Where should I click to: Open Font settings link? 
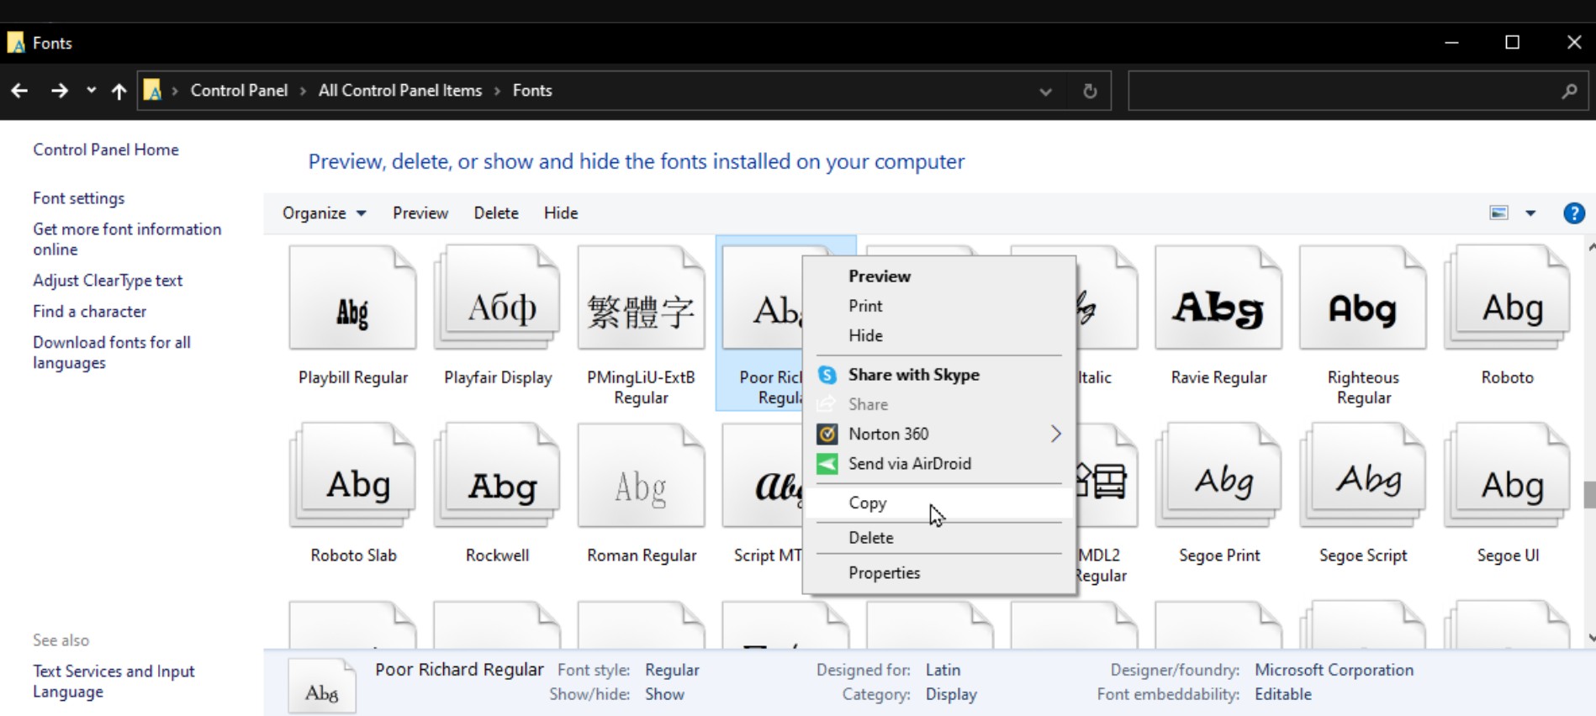tap(79, 198)
